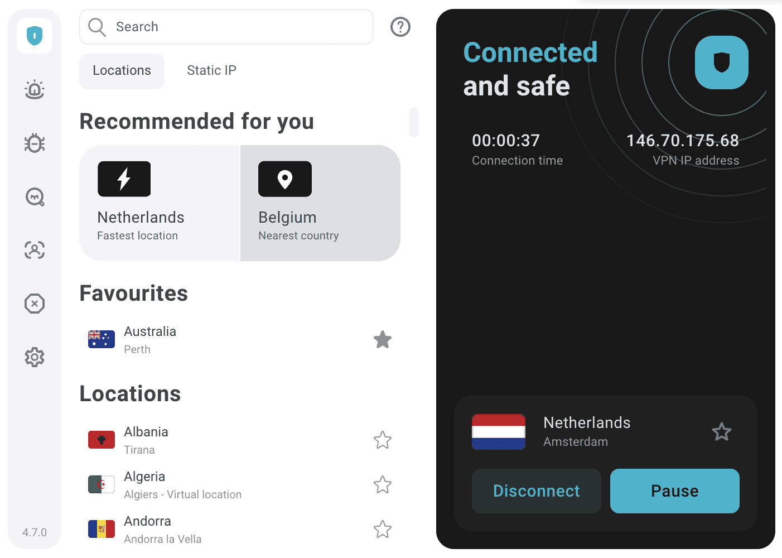The width and height of the screenshot is (782, 558).
Task: Click the Search input field
Action: pos(234,27)
